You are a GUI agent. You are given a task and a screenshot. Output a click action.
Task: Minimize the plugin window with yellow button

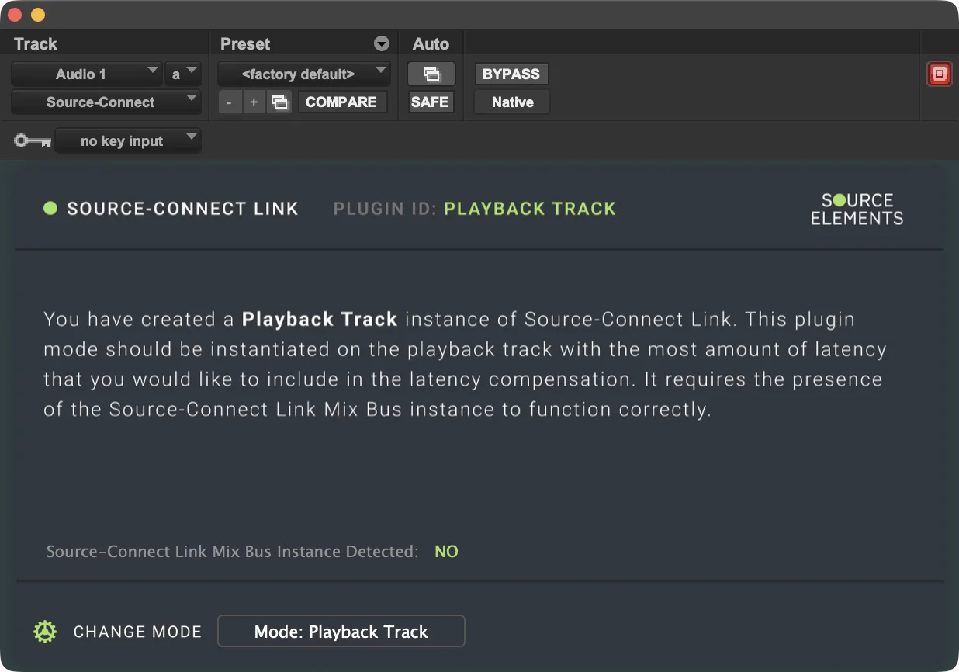coord(37,15)
